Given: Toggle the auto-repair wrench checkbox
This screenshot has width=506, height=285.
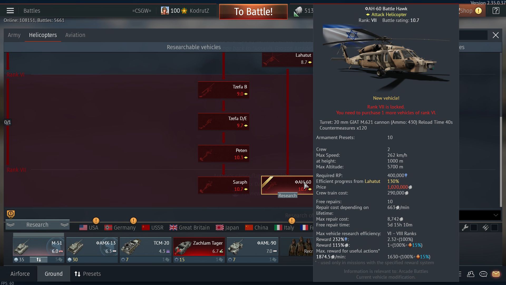Looking at the screenshot, I should tap(474, 228).
